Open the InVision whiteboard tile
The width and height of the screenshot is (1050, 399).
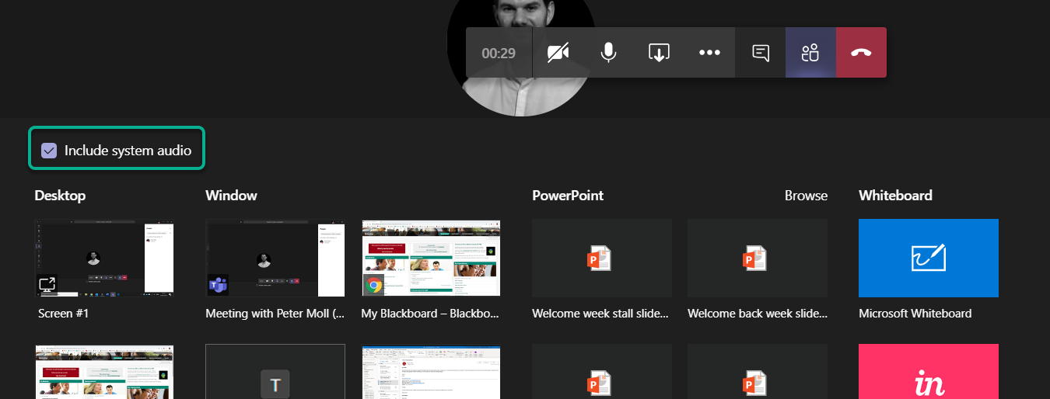click(x=929, y=372)
